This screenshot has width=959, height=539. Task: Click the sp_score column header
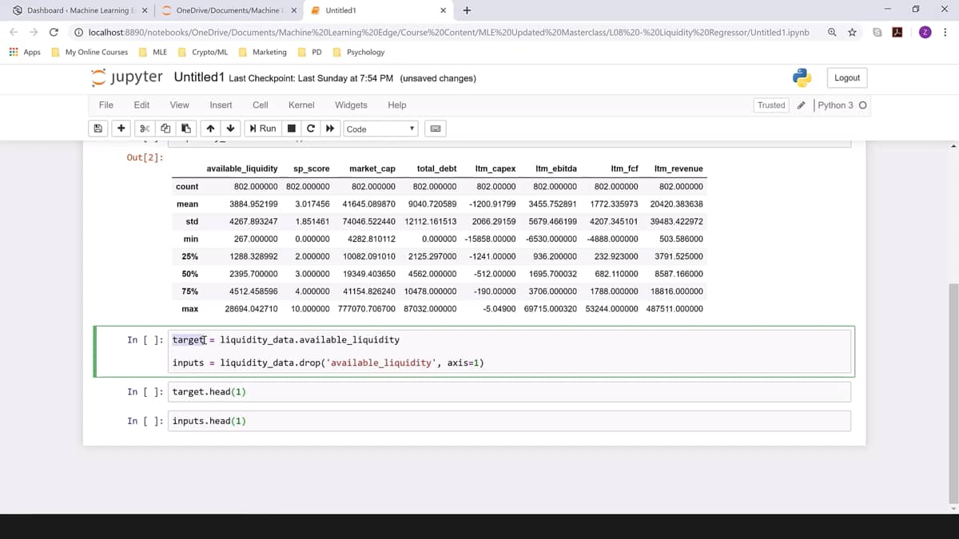point(312,169)
